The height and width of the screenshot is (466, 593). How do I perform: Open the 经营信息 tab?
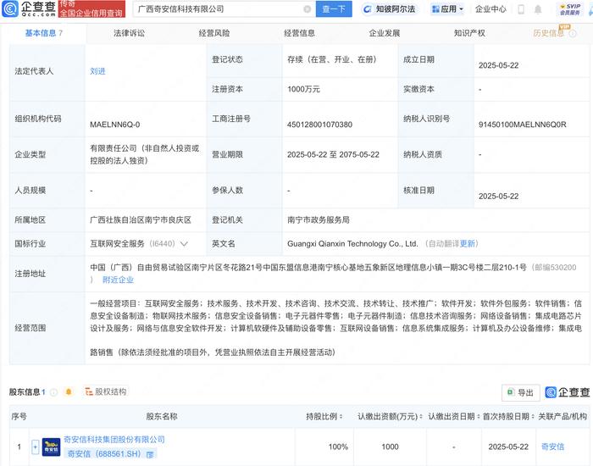[x=299, y=33]
